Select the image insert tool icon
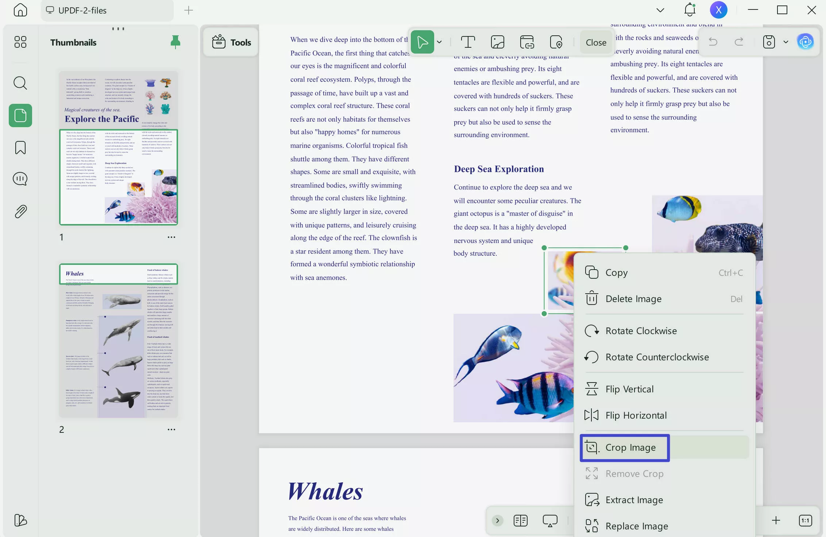 [x=497, y=42]
